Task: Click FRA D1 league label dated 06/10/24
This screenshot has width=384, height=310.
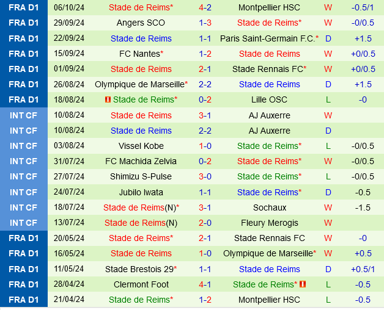Action: point(23,7)
